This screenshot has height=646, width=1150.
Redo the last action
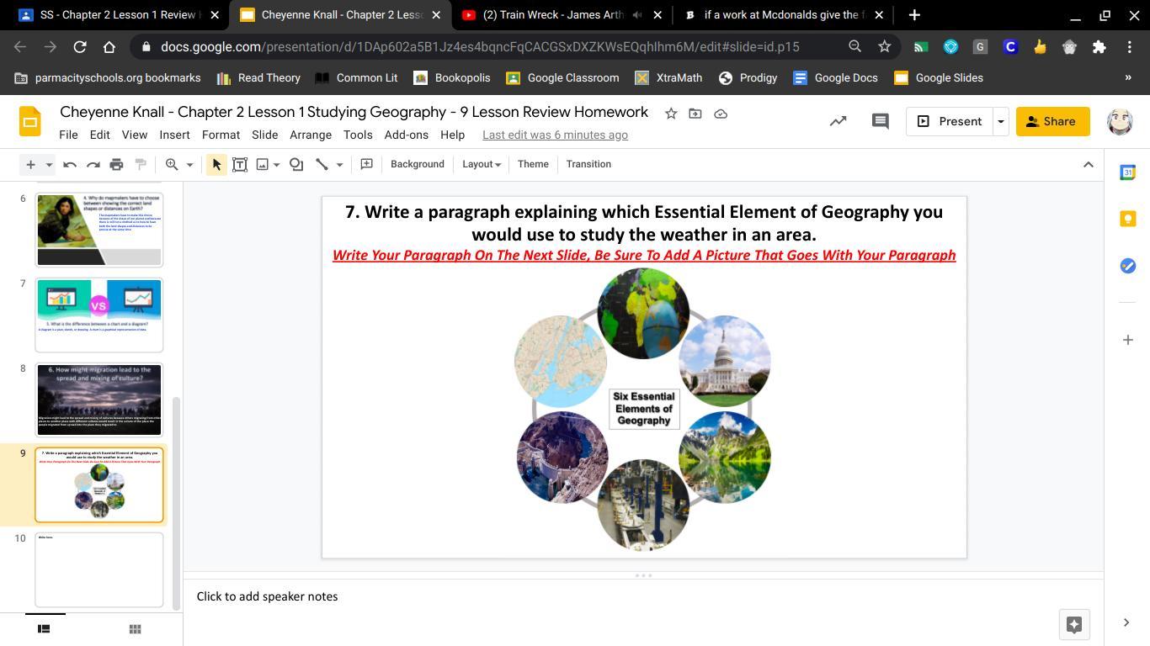click(93, 164)
